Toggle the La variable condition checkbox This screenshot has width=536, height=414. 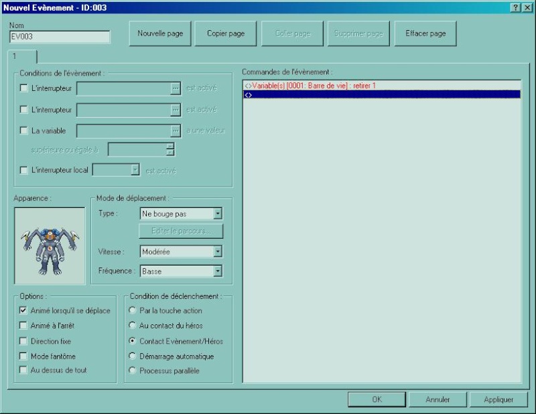[x=24, y=130]
